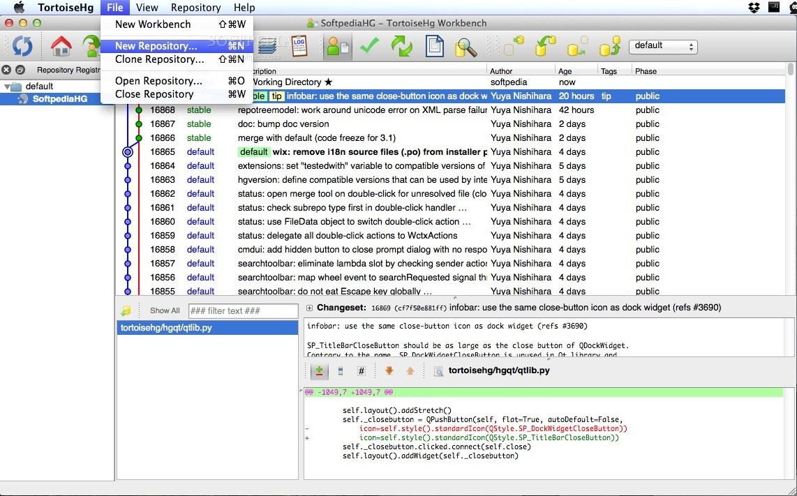The image size is (797, 496).
Task: Collapse the default group in Repository Registry
Action: tap(6, 87)
